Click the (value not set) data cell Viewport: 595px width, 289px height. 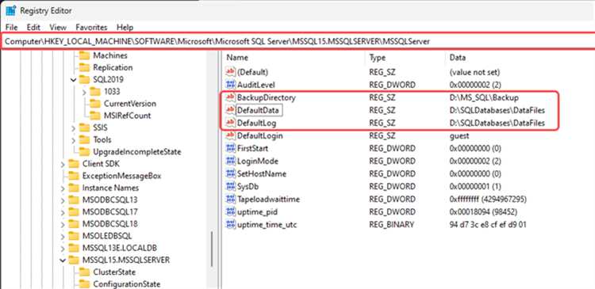click(x=474, y=72)
